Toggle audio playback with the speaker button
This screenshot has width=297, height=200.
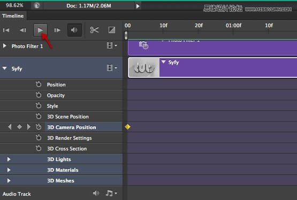(x=74, y=30)
